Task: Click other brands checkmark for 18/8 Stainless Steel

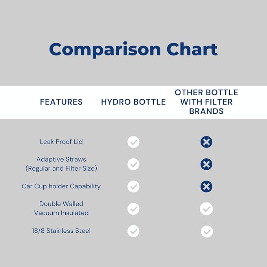Action: 207,232
